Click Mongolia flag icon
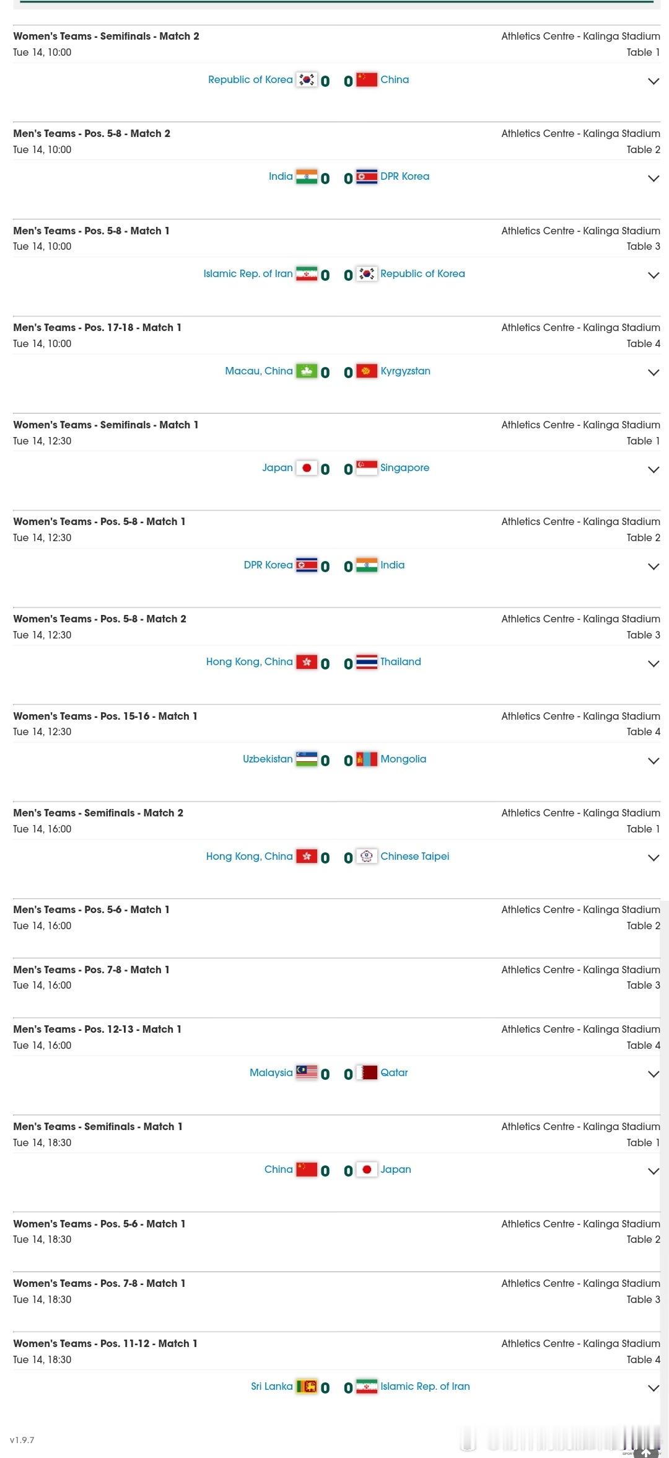 tap(367, 759)
